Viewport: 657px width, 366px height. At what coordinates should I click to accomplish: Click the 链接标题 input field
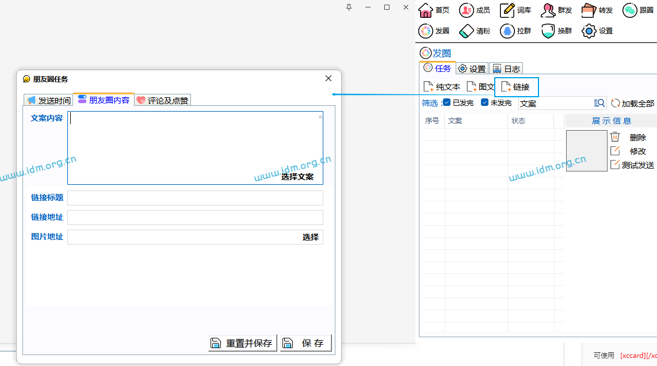tap(195, 198)
